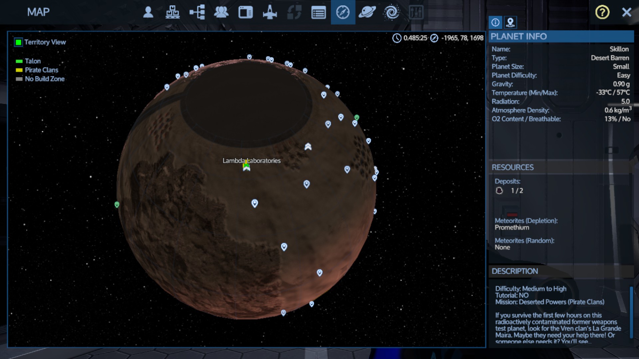
Task: Open the faction members icon
Action: point(221,12)
